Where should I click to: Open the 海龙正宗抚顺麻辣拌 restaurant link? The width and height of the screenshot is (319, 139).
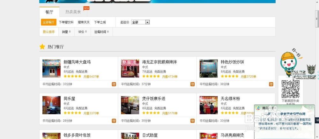[159, 62]
